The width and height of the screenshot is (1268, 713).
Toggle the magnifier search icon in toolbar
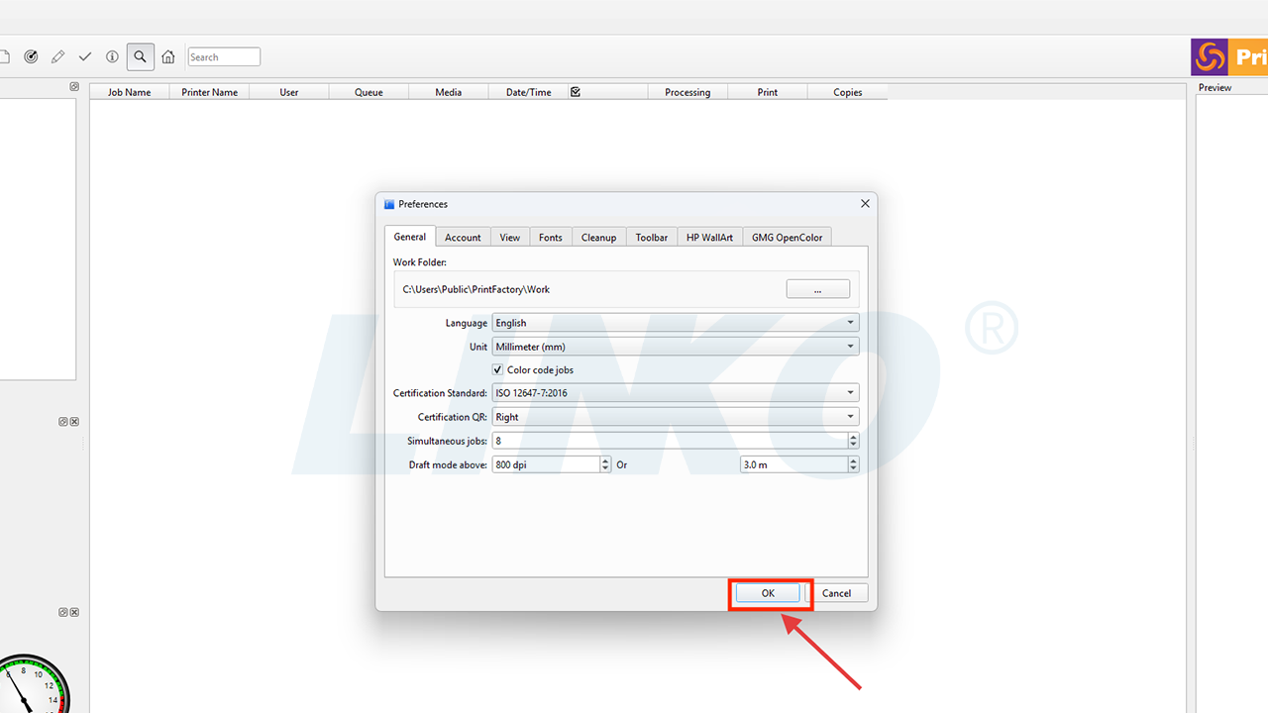pyautogui.click(x=141, y=56)
